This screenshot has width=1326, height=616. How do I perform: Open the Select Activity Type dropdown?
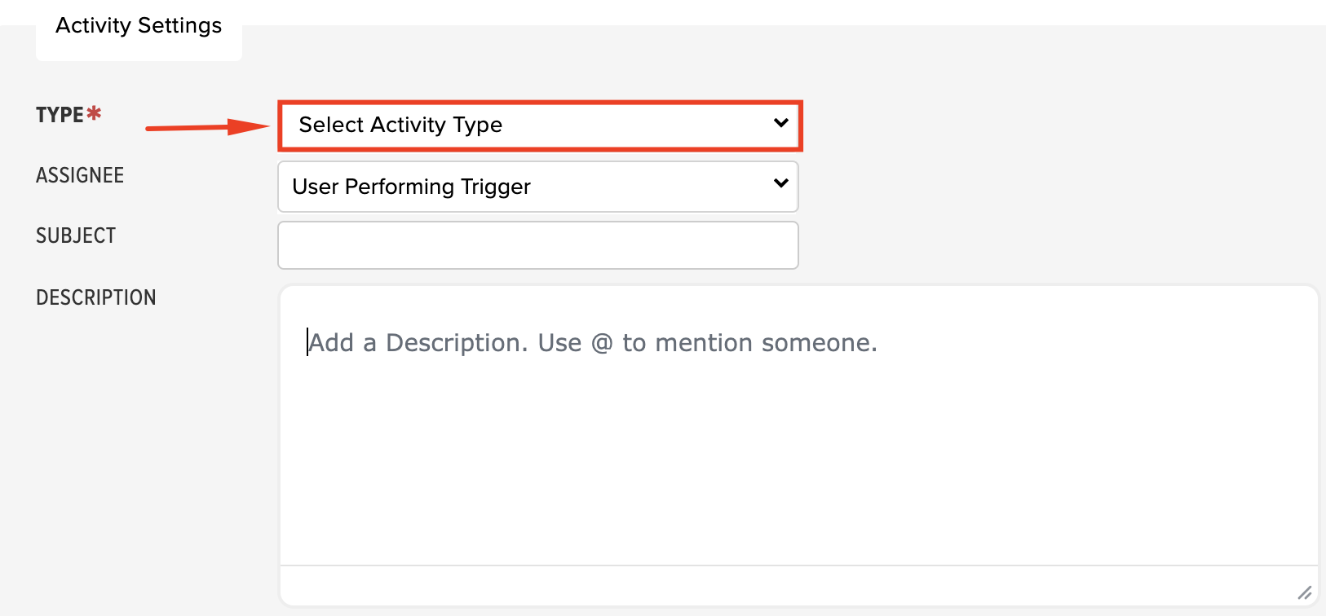[538, 125]
